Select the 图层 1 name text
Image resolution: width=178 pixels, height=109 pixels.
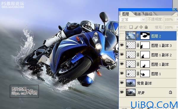click(x=156, y=74)
